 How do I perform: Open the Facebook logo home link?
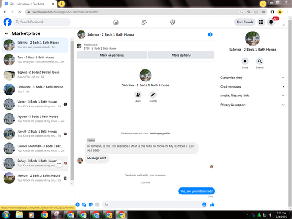8,22
